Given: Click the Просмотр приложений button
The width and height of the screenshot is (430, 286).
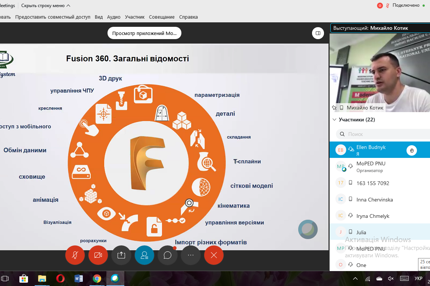Looking at the screenshot, I should 144,33.
